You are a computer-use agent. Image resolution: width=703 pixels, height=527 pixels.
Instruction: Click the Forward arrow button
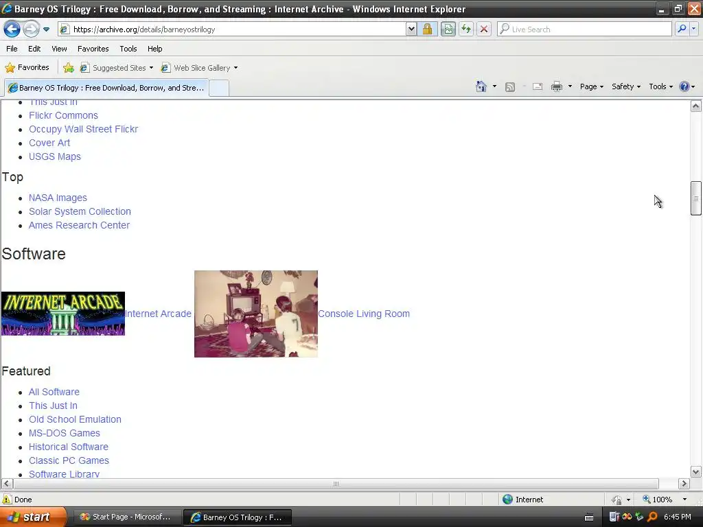click(x=31, y=29)
